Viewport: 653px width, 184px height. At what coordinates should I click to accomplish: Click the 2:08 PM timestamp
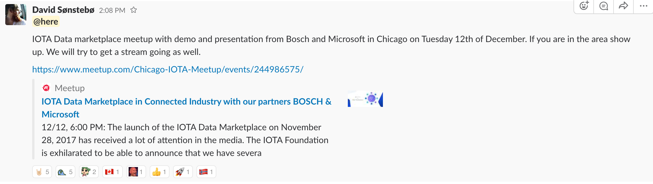(112, 11)
